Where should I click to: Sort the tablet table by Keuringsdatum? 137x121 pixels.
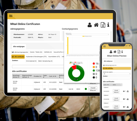[16, 76]
